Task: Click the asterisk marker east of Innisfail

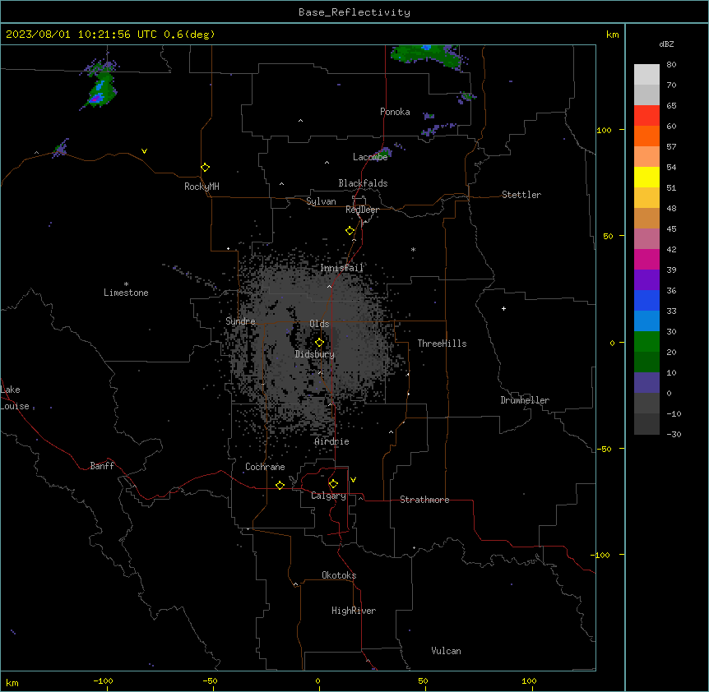Action: tap(413, 249)
